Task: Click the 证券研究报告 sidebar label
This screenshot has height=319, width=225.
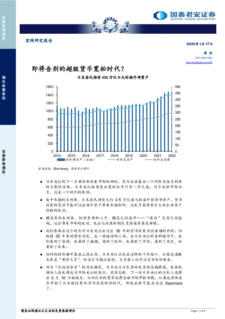Action: point(4,162)
